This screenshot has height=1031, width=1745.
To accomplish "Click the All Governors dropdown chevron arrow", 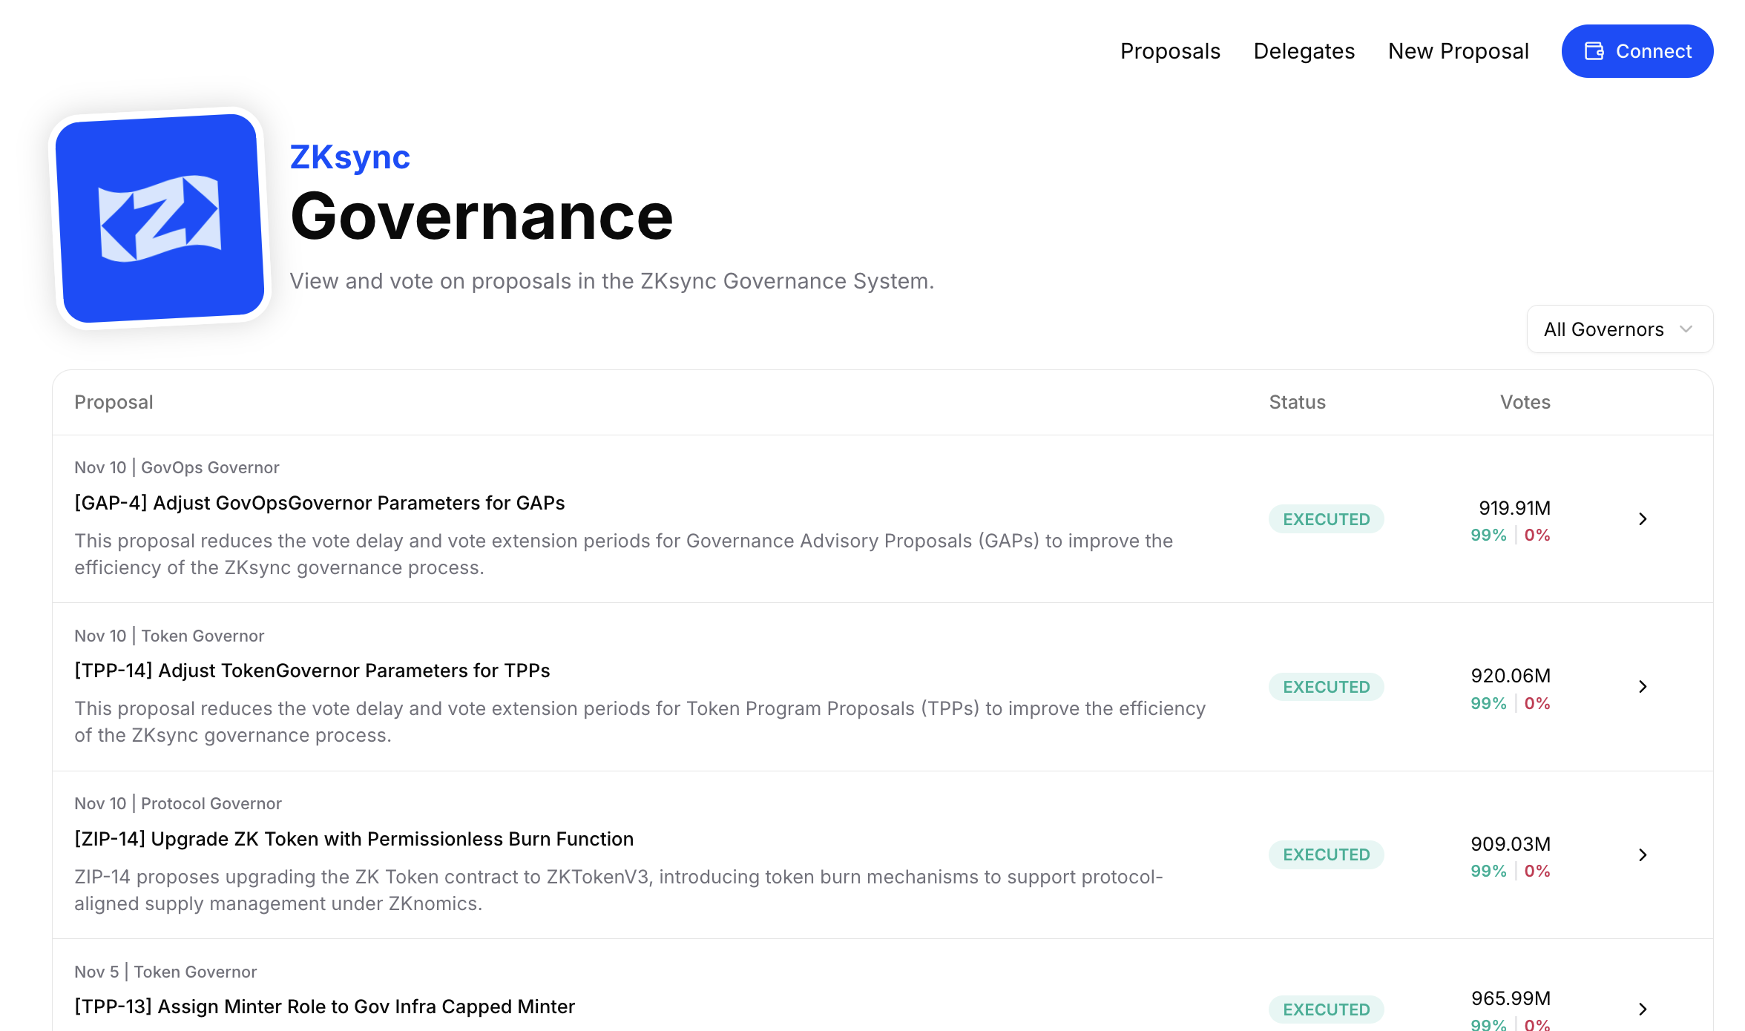I will coord(1686,329).
